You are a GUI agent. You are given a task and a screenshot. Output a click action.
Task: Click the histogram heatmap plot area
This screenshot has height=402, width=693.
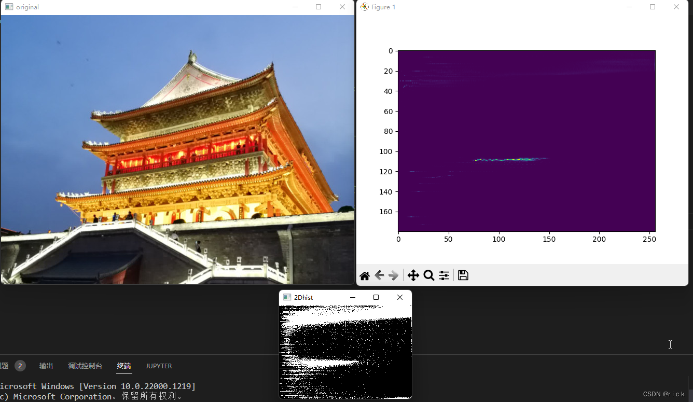(526, 141)
